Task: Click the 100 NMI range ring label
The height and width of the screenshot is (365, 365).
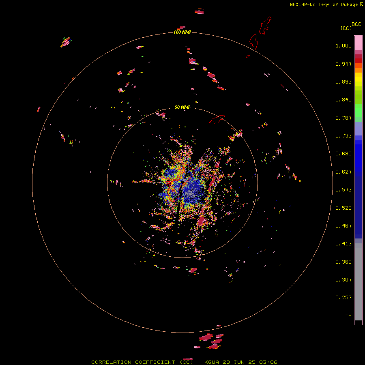Action: 182,32
